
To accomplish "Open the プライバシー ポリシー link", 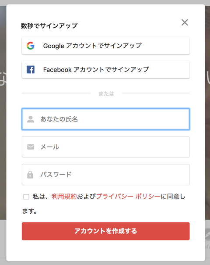I will [x=128, y=197].
